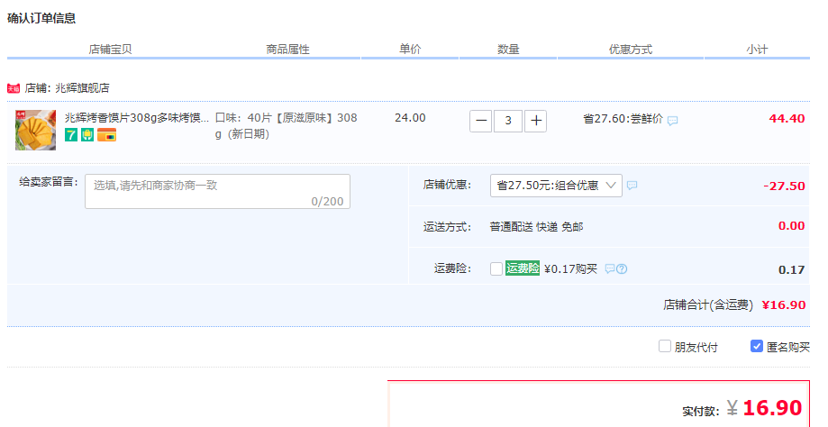Click the 给卖家留言 message box

click(217, 191)
